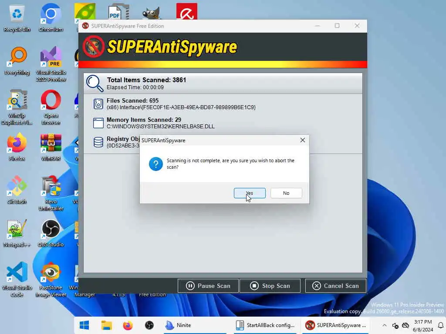This screenshot has width=446, height=334.
Task: Minimize the SUPERAntiSpyware Free Edition window
Action: tap(318, 26)
